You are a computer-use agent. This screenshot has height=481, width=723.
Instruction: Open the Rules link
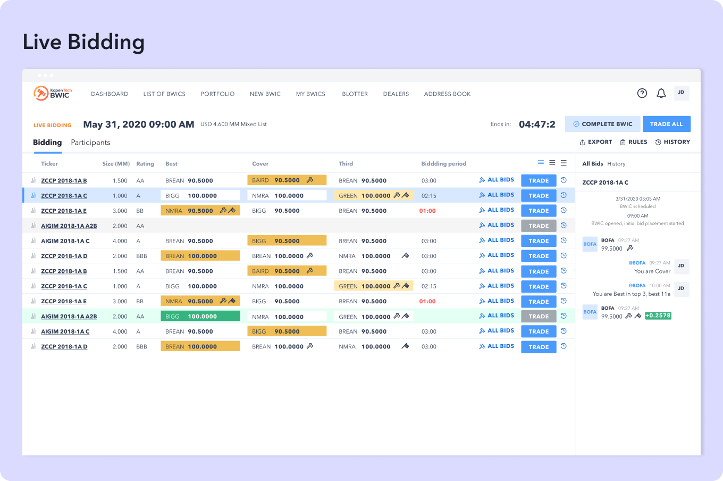(x=634, y=142)
